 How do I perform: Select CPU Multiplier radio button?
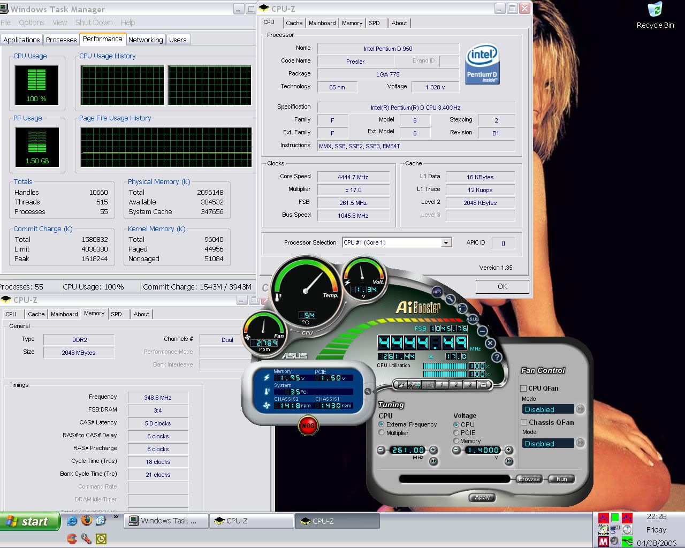point(382,432)
